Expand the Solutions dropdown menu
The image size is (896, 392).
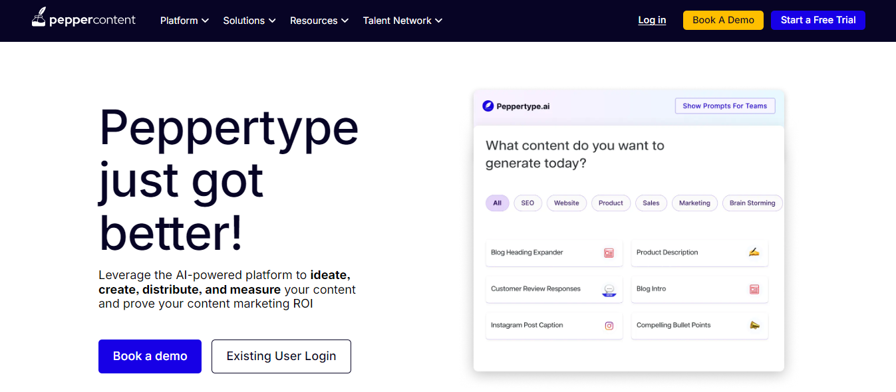coord(249,21)
